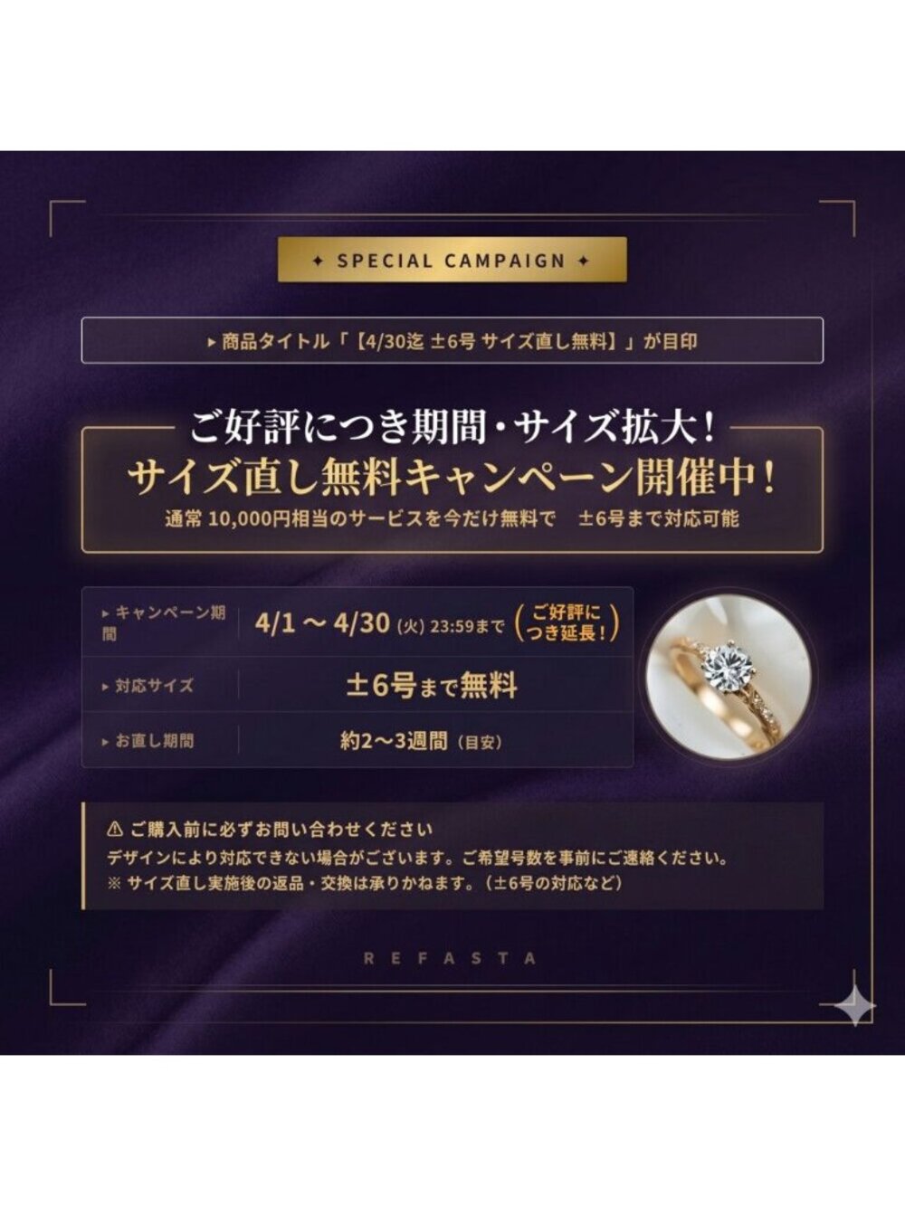Click the 通常 10,000円相当 service description line
The height and width of the screenshot is (1206, 905).
(452, 519)
